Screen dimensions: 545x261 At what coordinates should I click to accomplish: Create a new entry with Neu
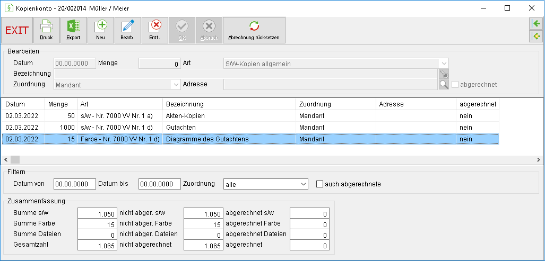pos(100,30)
